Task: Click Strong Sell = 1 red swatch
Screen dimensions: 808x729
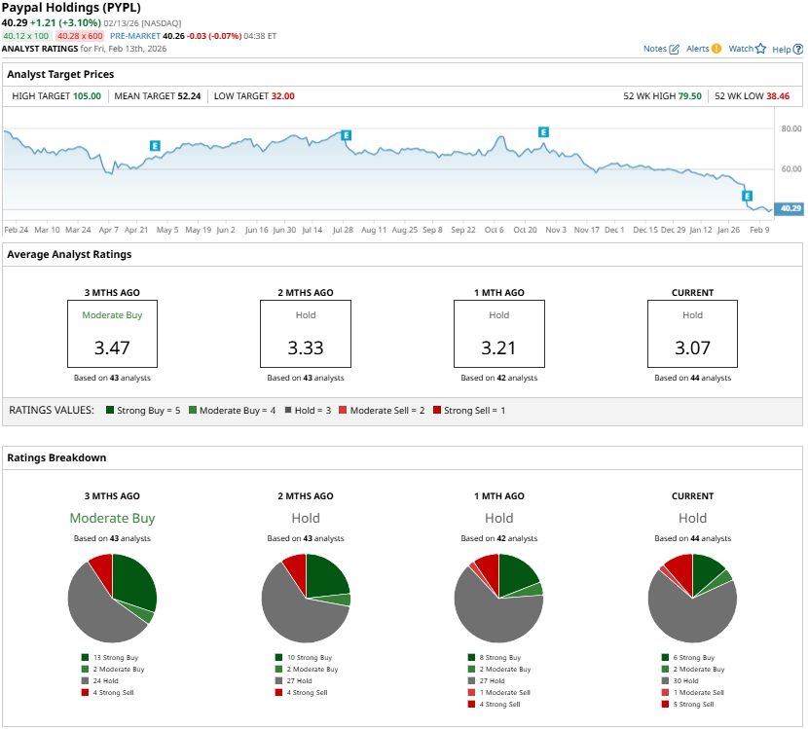Action: pyautogui.click(x=437, y=411)
